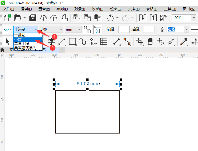The width and height of the screenshot is (198, 151).
Task: Click the Redo arrow icon
Action: point(125,18)
